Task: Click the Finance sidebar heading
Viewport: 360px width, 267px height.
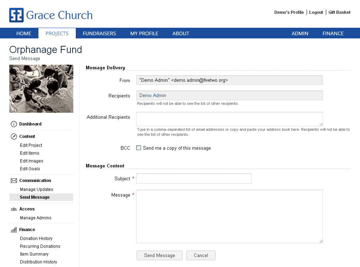Action: pos(27,230)
